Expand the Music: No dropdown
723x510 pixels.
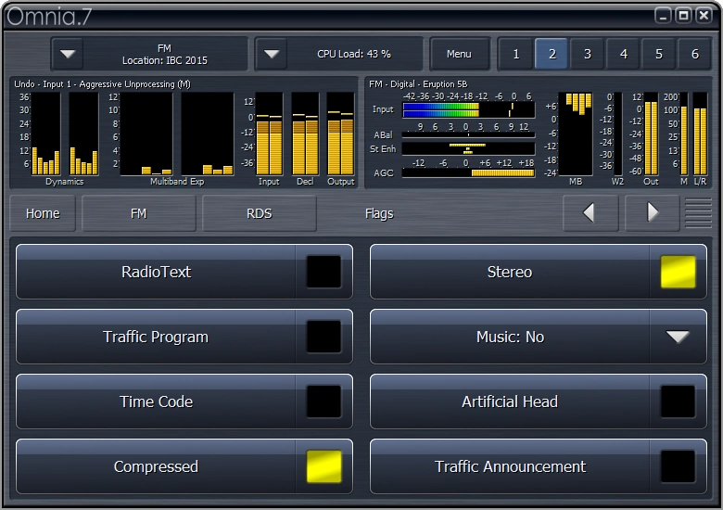[678, 337]
